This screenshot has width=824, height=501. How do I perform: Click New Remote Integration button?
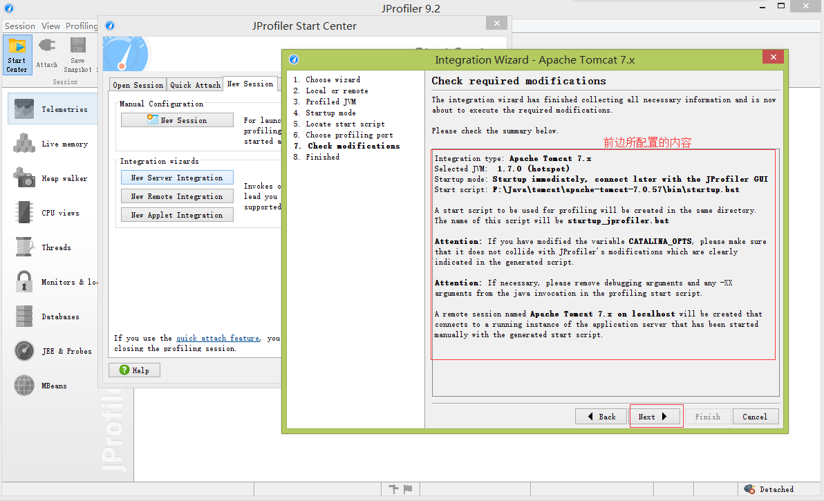tap(177, 196)
